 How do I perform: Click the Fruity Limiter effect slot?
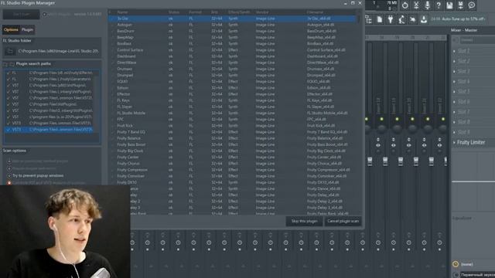click(471, 142)
